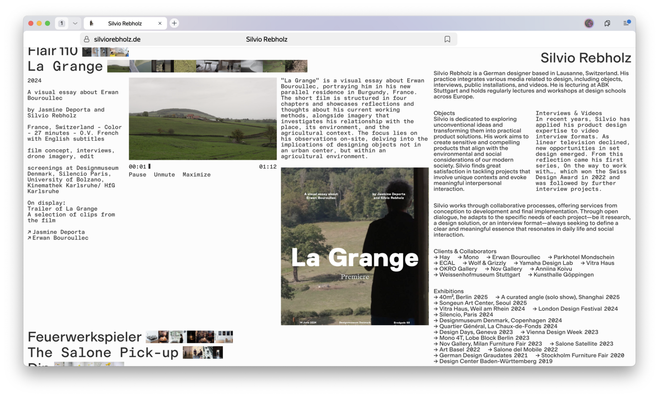Close the Silvio Rebholz tab
659x397 pixels.
coord(160,23)
